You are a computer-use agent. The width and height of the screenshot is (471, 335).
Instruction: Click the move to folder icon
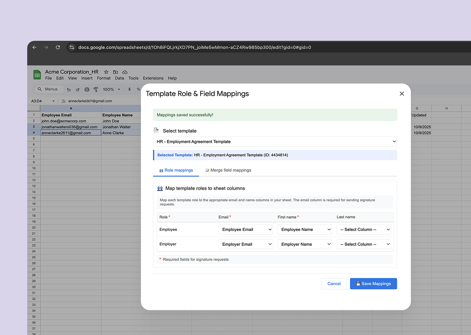[116, 72]
